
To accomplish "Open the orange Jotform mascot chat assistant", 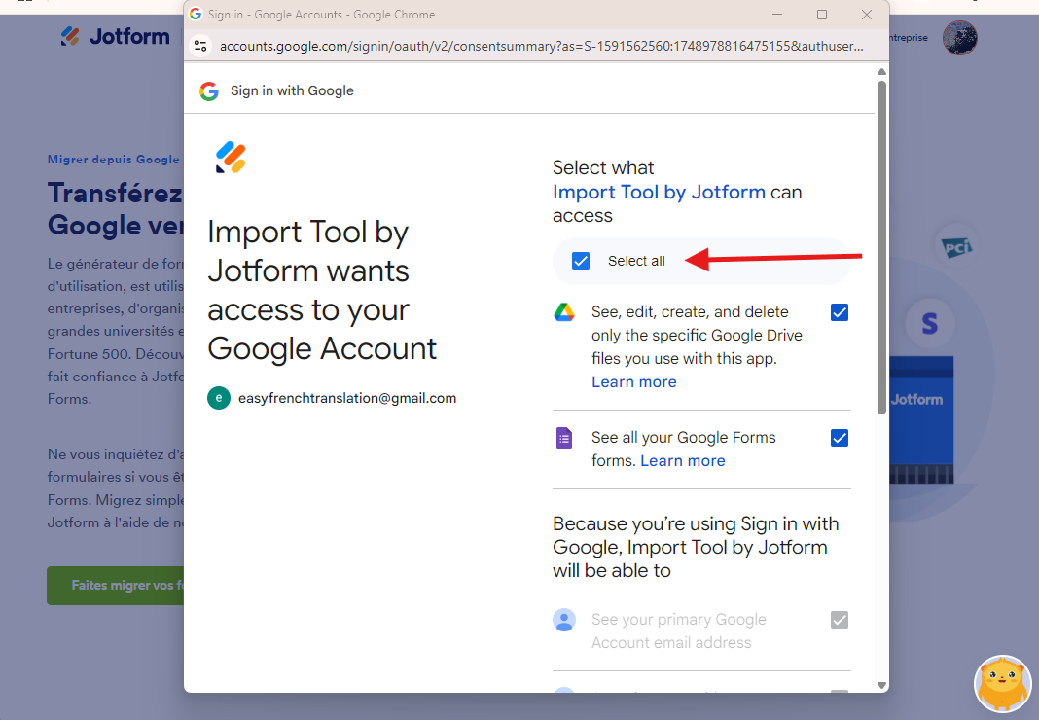I will tap(1003, 684).
